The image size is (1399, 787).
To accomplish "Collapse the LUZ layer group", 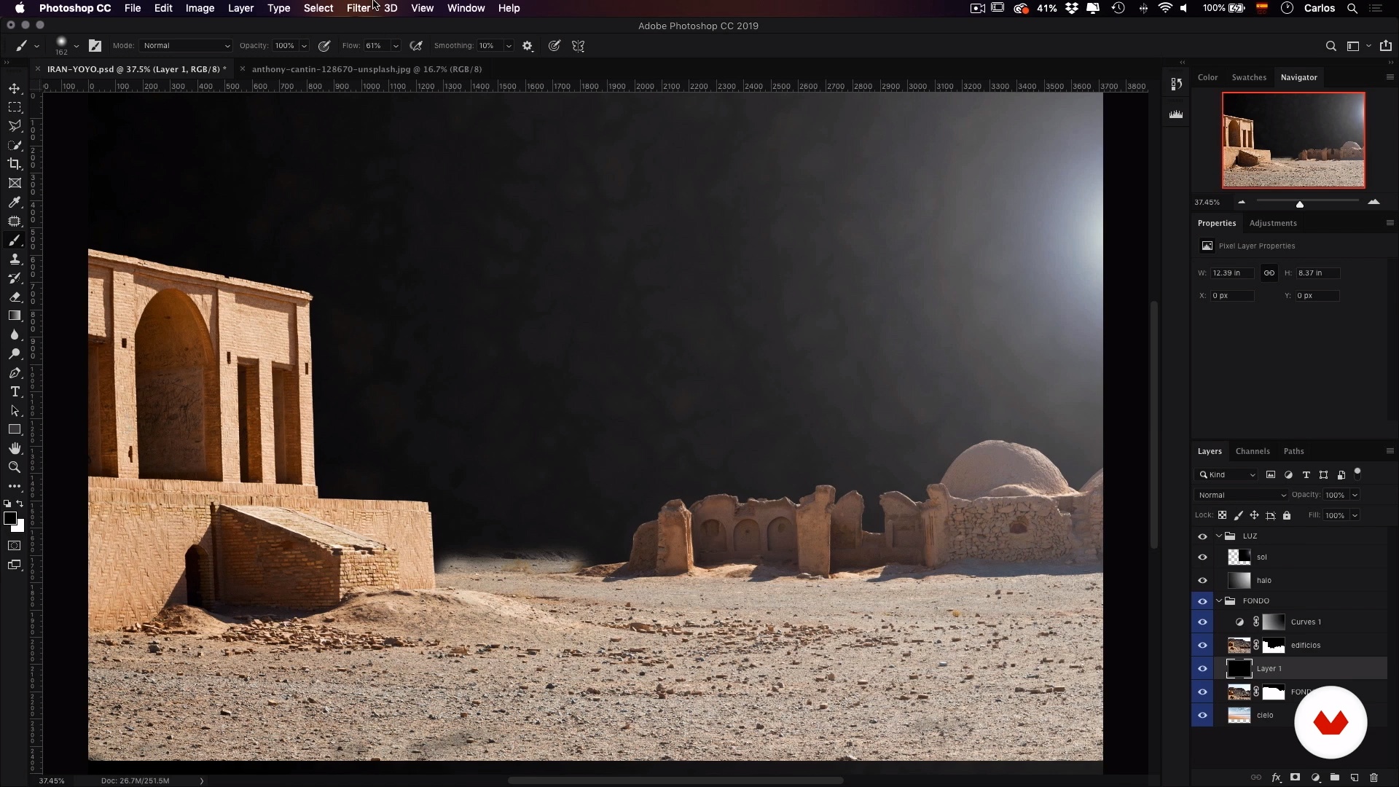I will pos(1219,536).
